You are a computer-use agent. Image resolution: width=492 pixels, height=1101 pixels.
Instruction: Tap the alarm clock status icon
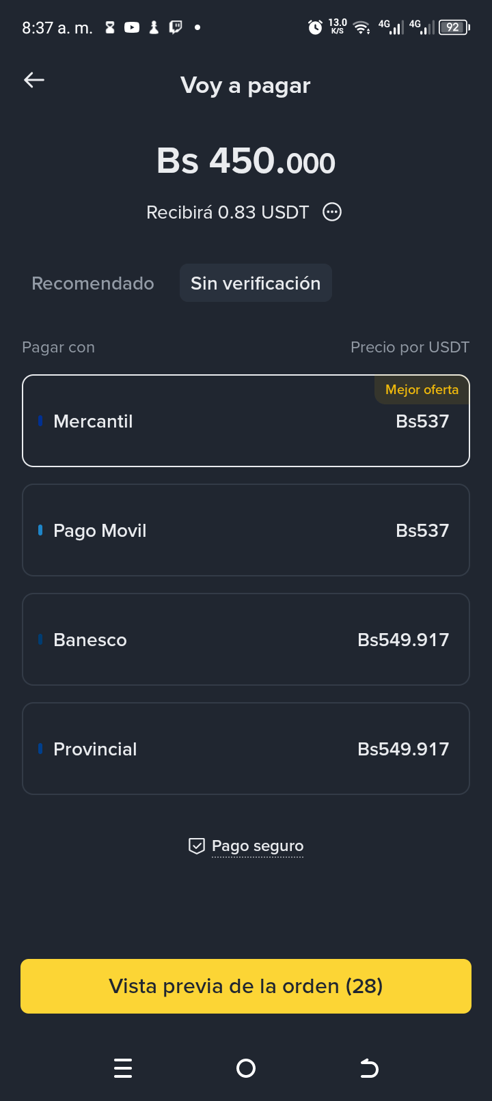[x=315, y=27]
